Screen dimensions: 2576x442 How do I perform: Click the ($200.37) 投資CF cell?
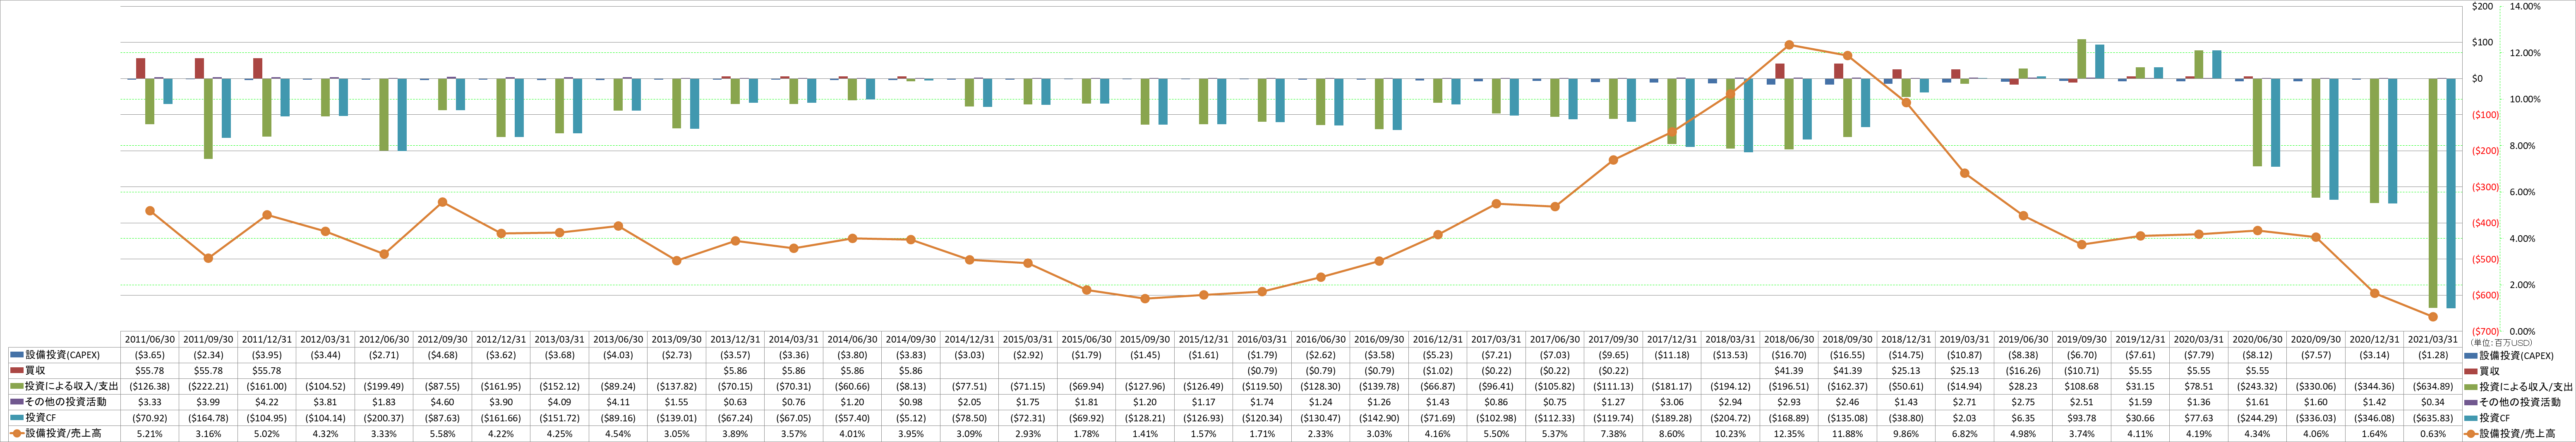(384, 418)
